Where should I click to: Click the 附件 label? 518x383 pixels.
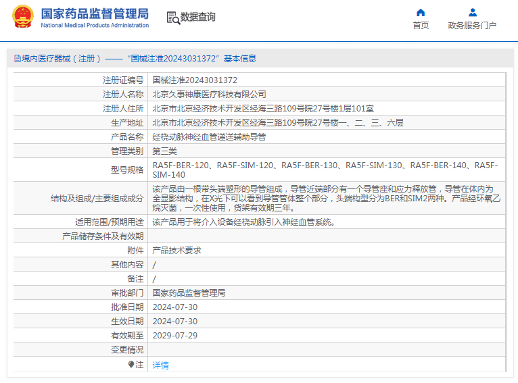tap(135, 251)
